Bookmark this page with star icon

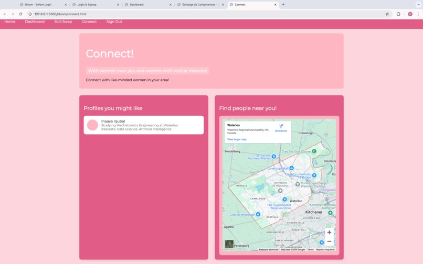point(387,14)
